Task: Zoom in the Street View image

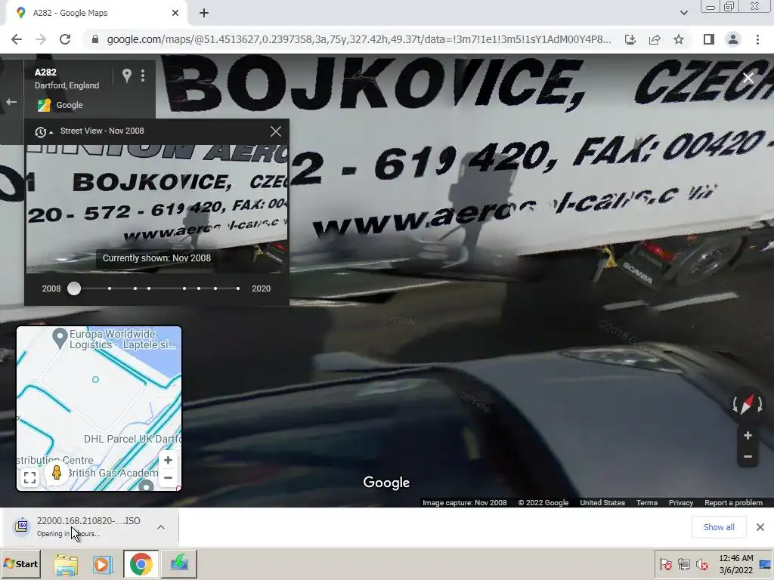Action: click(x=748, y=436)
